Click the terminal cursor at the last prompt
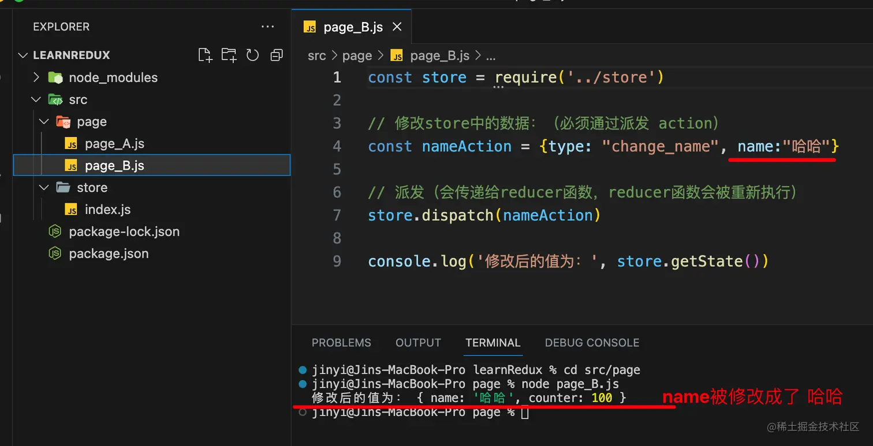This screenshot has width=873, height=446. 524,412
